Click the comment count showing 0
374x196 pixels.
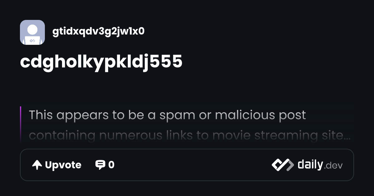(111, 165)
